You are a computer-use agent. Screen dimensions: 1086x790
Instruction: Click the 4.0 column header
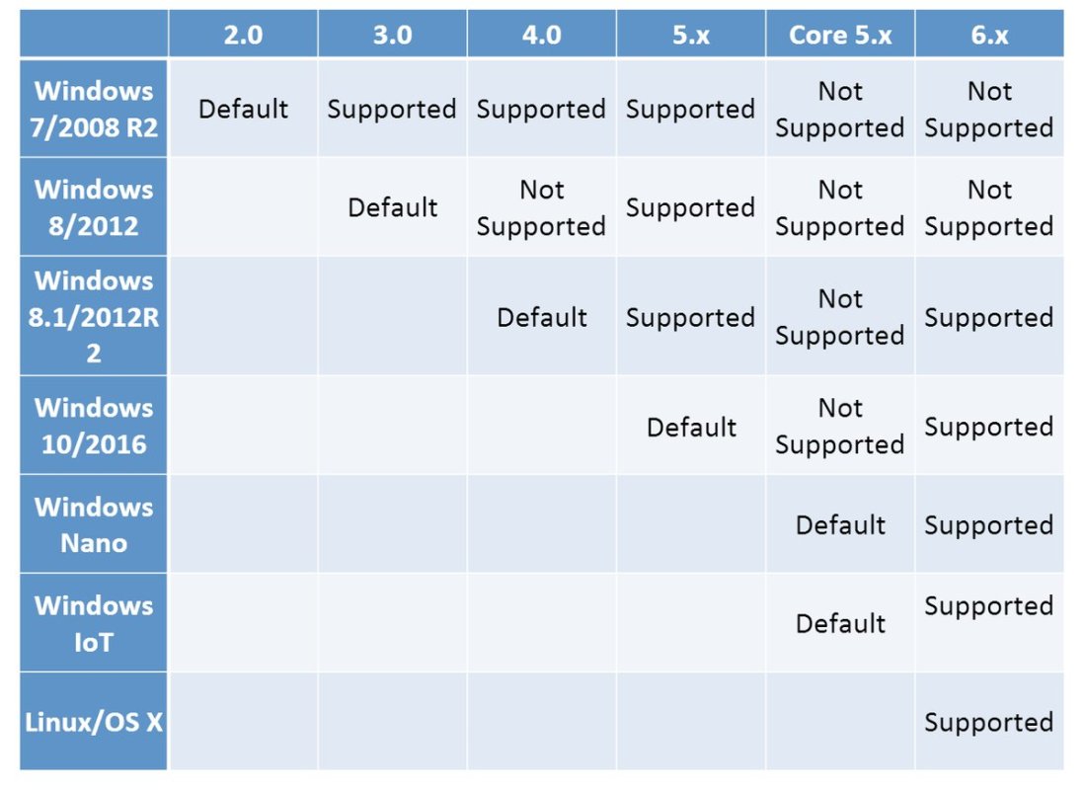pyautogui.click(x=541, y=35)
